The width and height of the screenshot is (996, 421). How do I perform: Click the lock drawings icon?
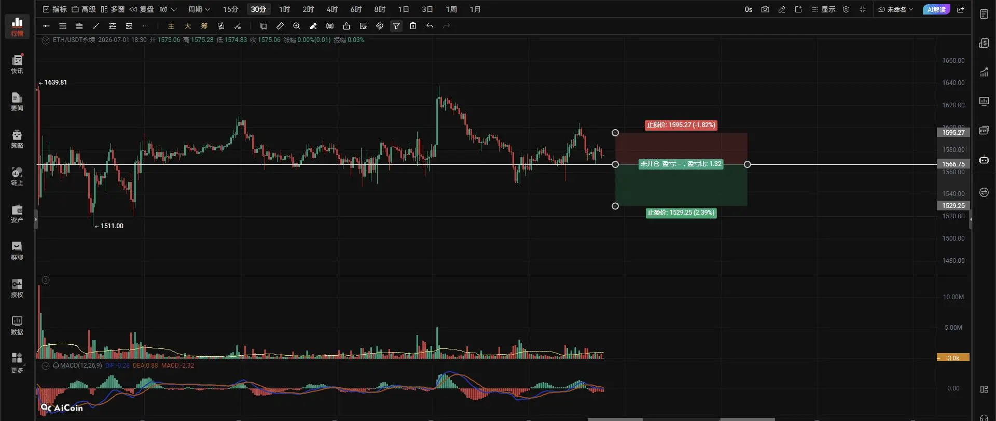click(x=347, y=26)
